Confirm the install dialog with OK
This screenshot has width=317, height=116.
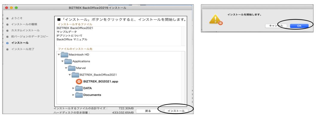point(299,26)
